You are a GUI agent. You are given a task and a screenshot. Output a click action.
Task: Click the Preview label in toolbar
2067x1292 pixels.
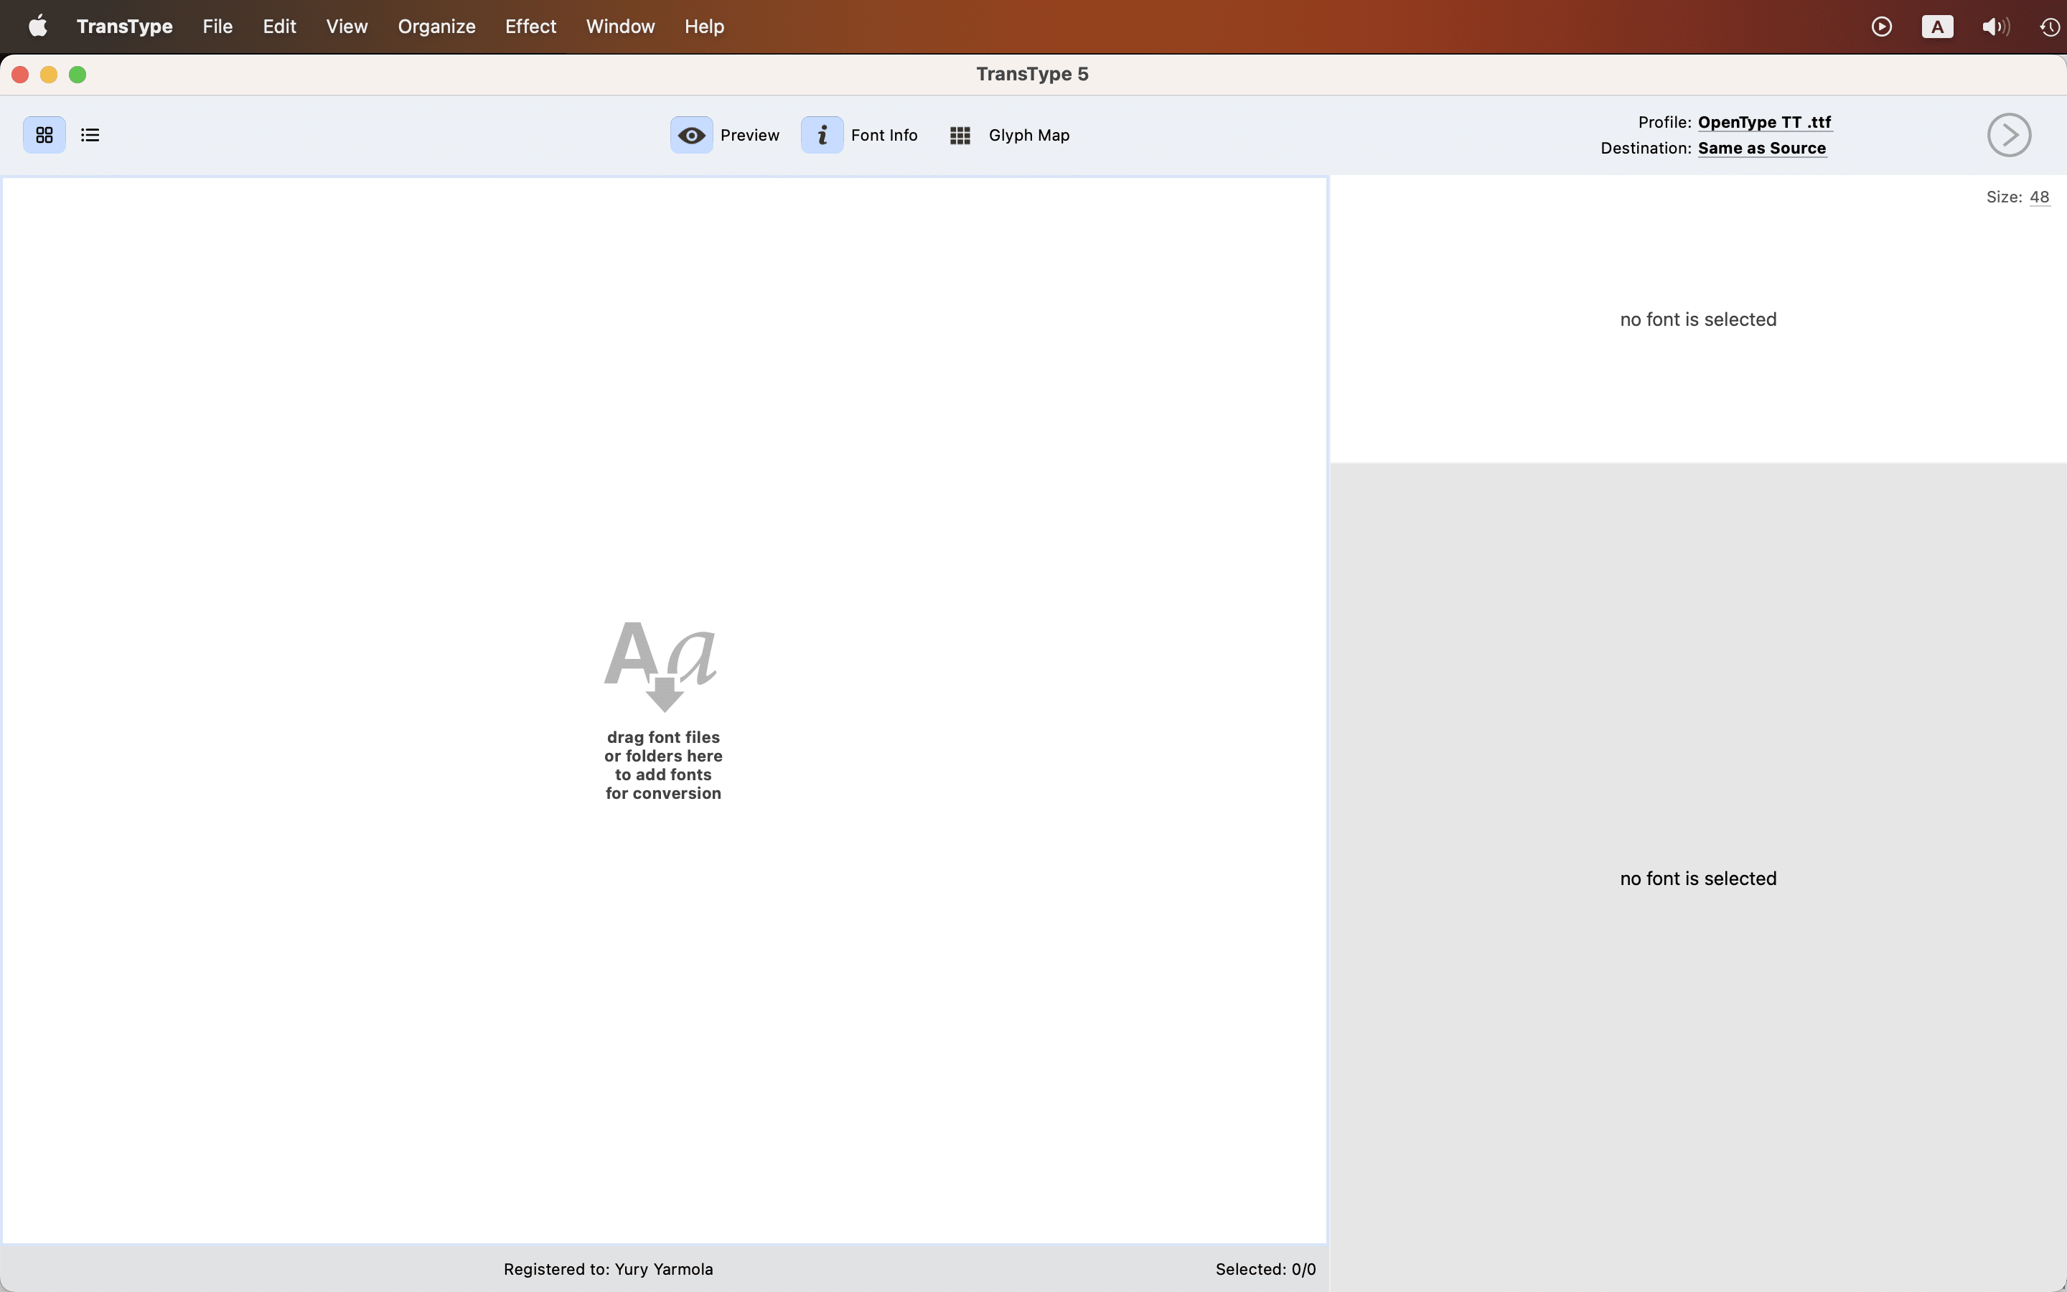pyautogui.click(x=750, y=135)
